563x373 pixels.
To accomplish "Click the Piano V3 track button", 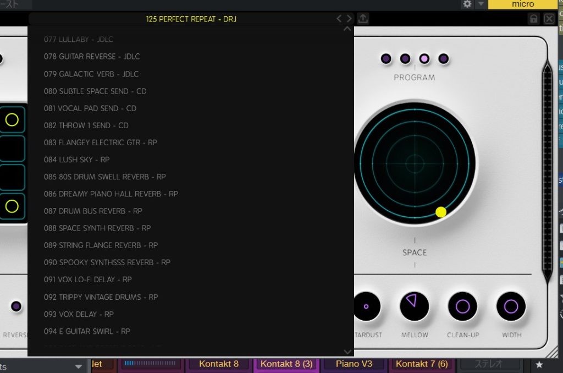I will click(354, 364).
